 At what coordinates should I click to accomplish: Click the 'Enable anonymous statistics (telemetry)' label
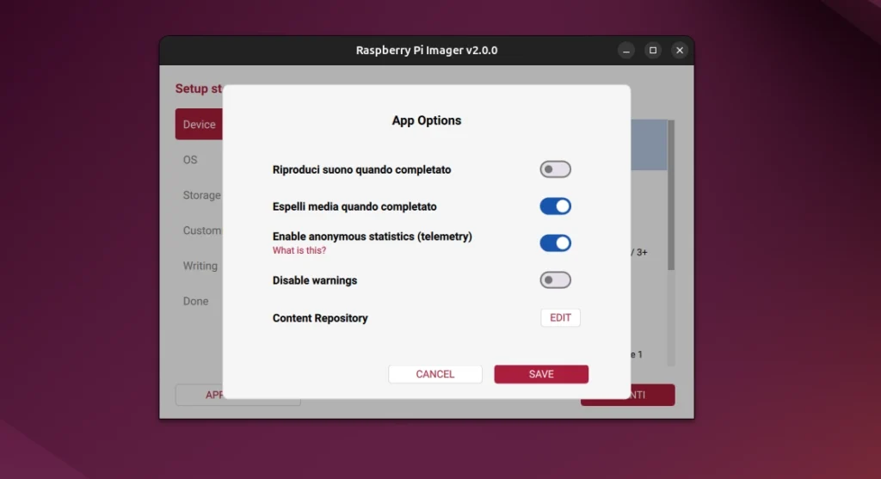pos(372,236)
